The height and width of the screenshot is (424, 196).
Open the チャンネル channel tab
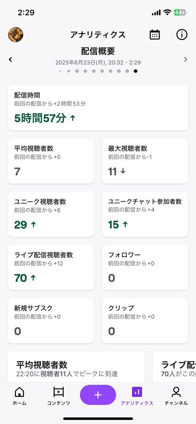176,396
